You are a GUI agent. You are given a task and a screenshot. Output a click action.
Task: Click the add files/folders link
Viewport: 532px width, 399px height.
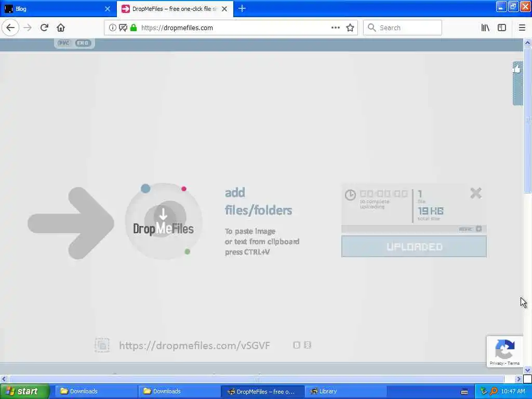pyautogui.click(x=258, y=202)
